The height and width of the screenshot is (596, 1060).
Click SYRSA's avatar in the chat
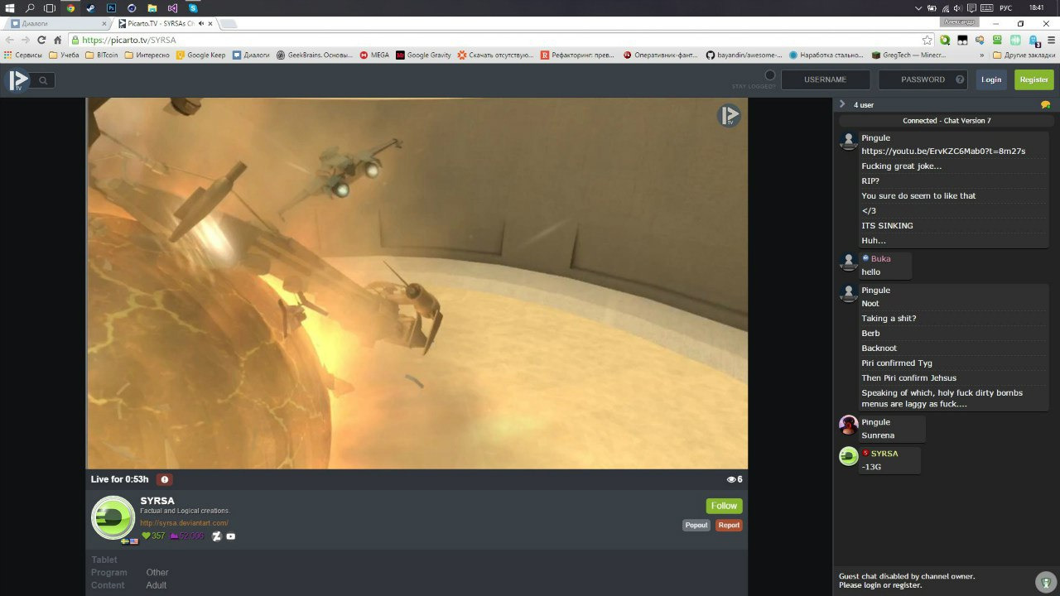(848, 456)
